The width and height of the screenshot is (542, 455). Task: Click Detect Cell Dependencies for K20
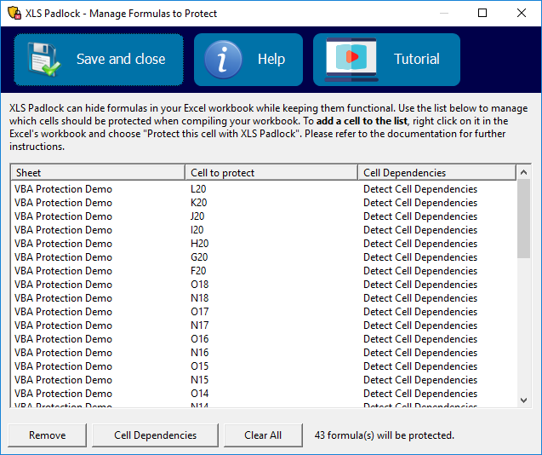click(419, 203)
